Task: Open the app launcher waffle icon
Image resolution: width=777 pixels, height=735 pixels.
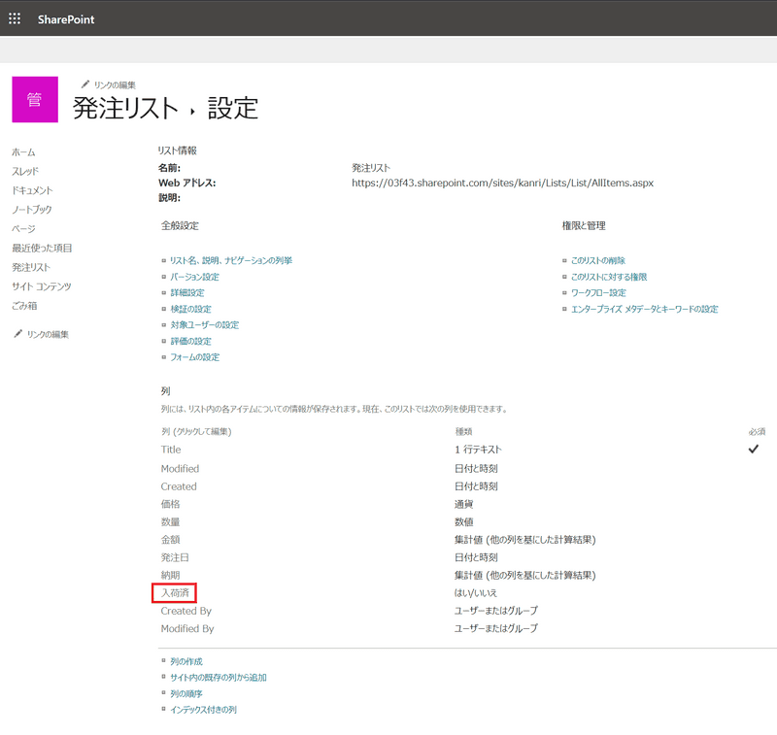Action: [x=15, y=18]
